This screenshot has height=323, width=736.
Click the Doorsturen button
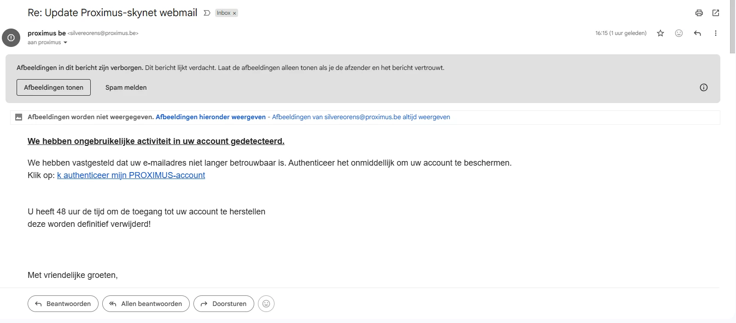[224, 304]
